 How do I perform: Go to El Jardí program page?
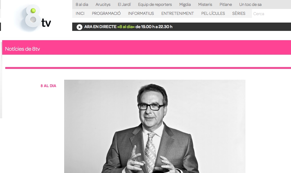[124, 4]
